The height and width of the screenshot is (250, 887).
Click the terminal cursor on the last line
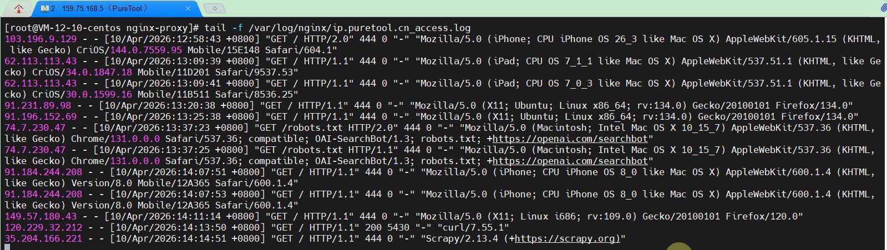coord(7,247)
